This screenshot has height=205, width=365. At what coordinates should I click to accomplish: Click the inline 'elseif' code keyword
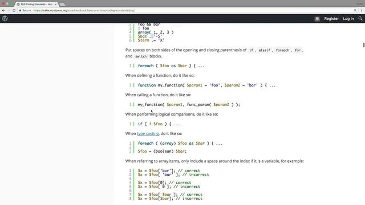pos(265,50)
